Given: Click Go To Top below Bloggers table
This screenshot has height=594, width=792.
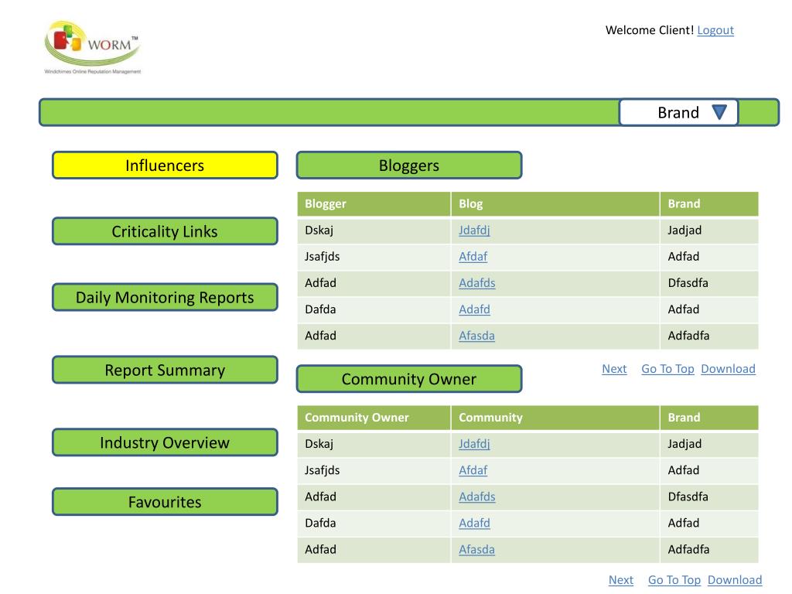Looking at the screenshot, I should (667, 369).
